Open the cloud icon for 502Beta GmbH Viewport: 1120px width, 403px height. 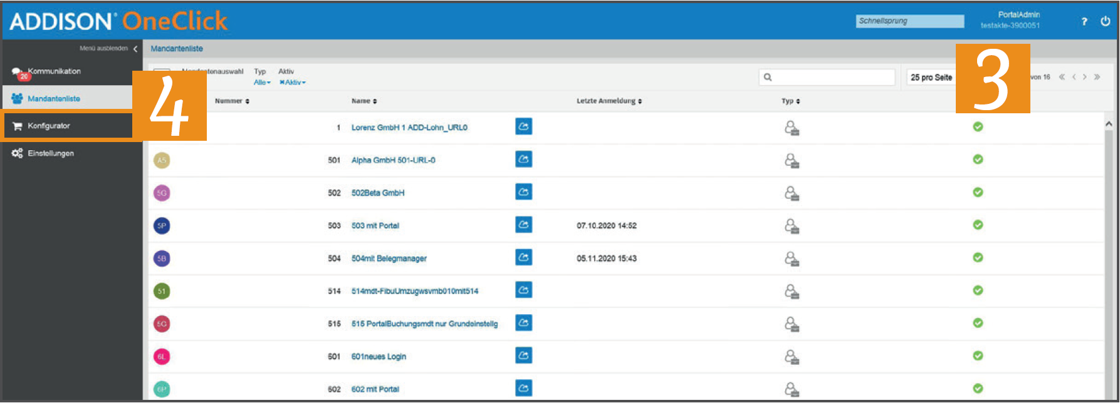pos(524,192)
